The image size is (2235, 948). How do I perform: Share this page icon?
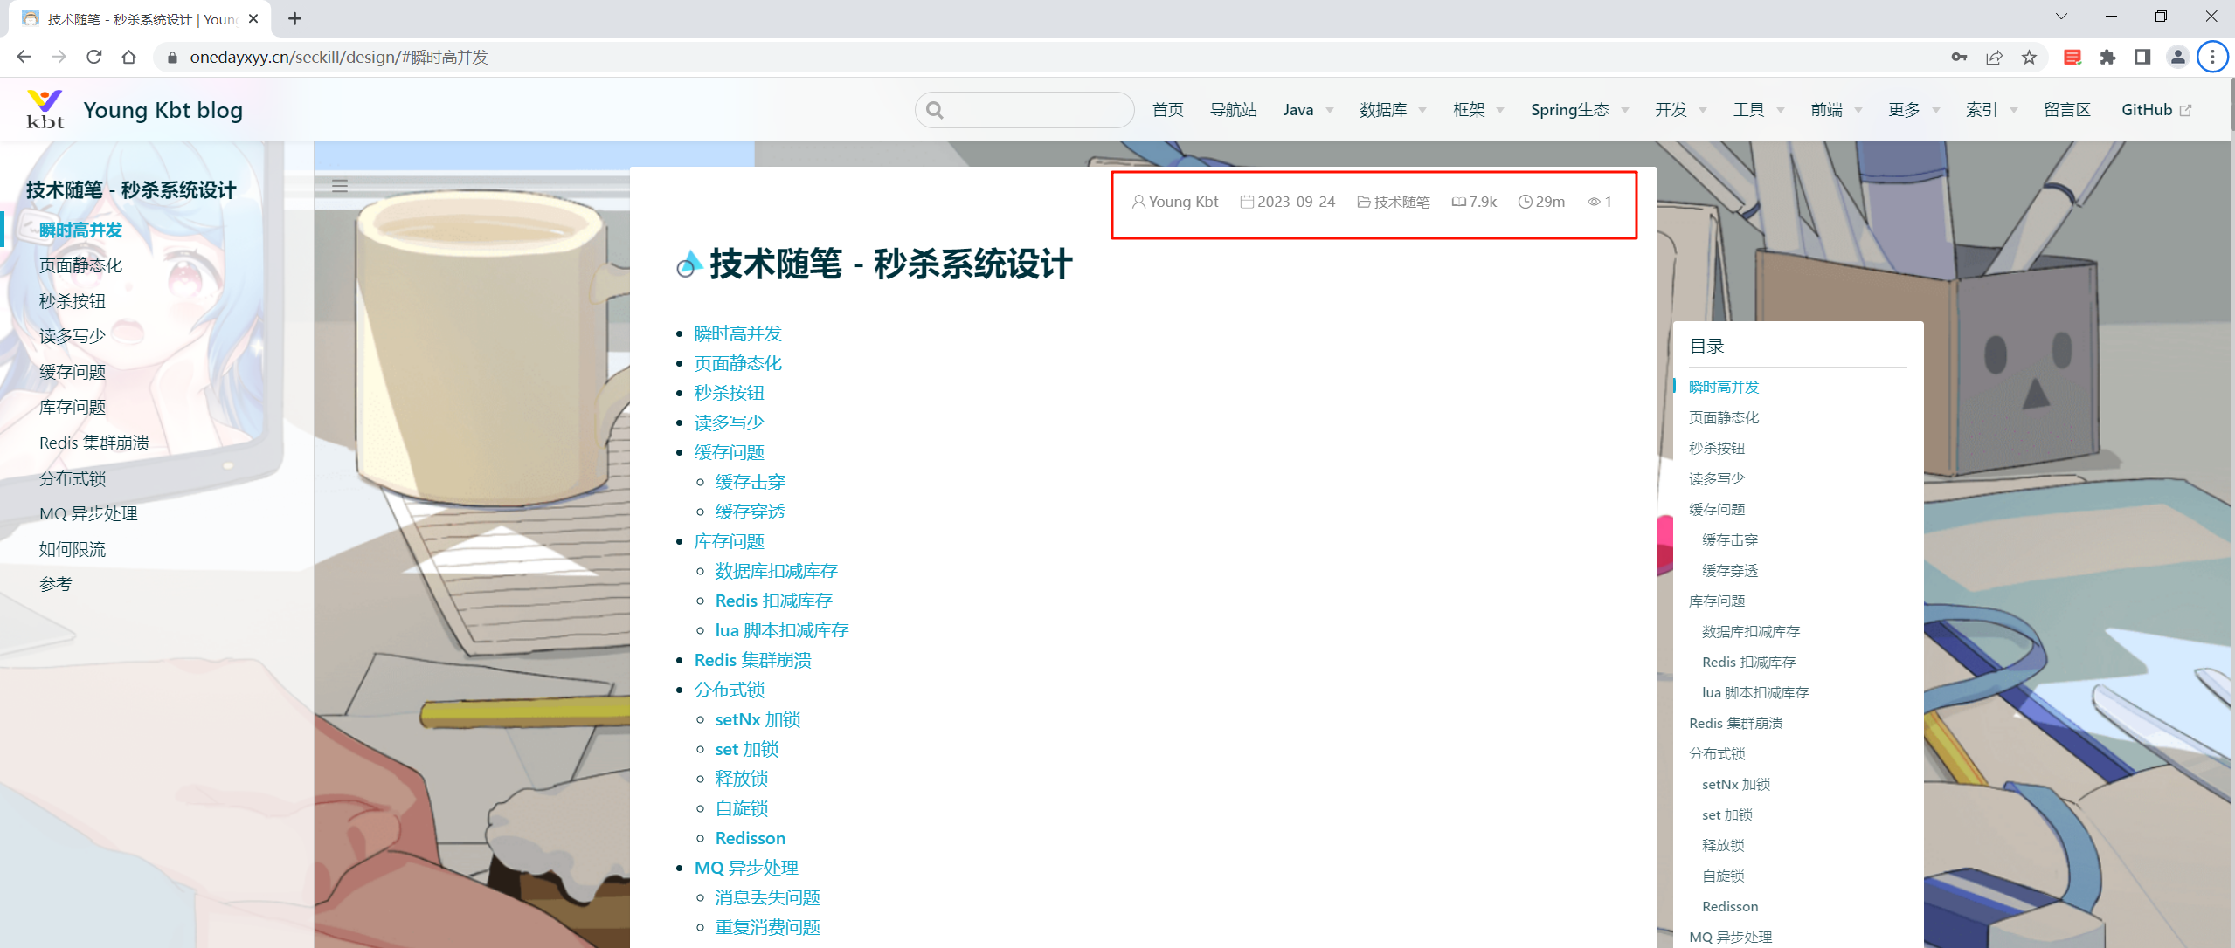[1994, 58]
